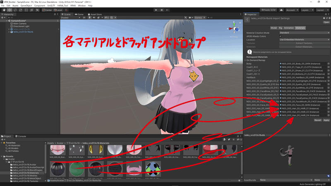Open Layers dropdown

point(307,10)
